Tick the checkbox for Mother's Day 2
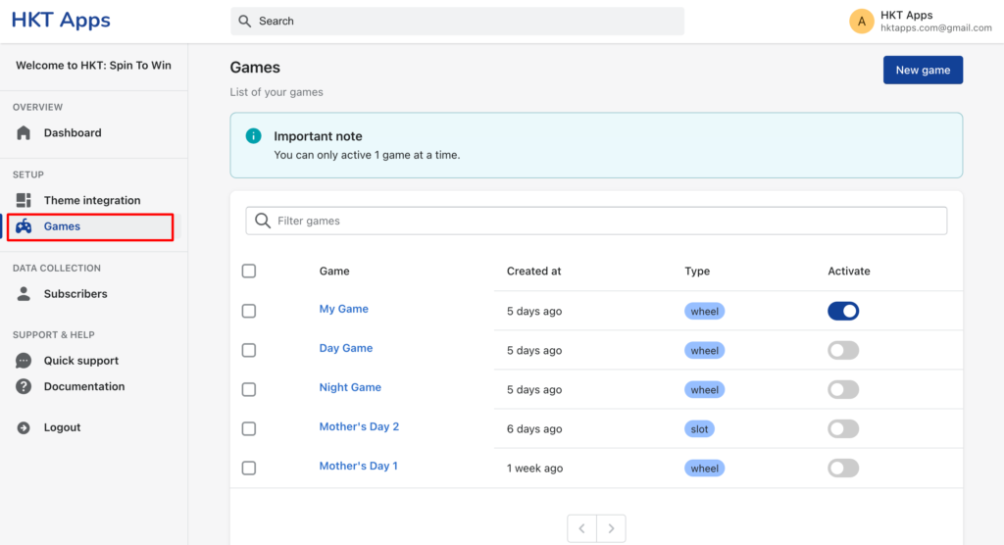Image resolution: width=1004 pixels, height=545 pixels. pyautogui.click(x=249, y=429)
